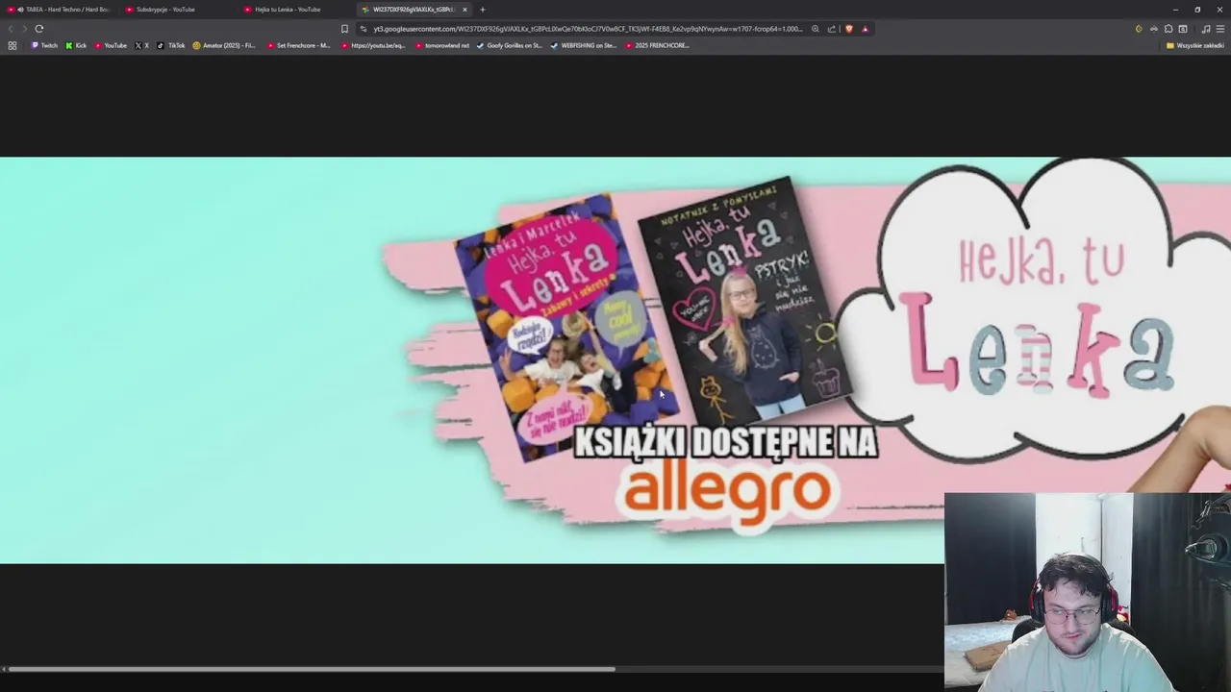The image size is (1231, 692).
Task: Switch to the Hejka tu Lenka YouTube tab
Action: click(295, 10)
